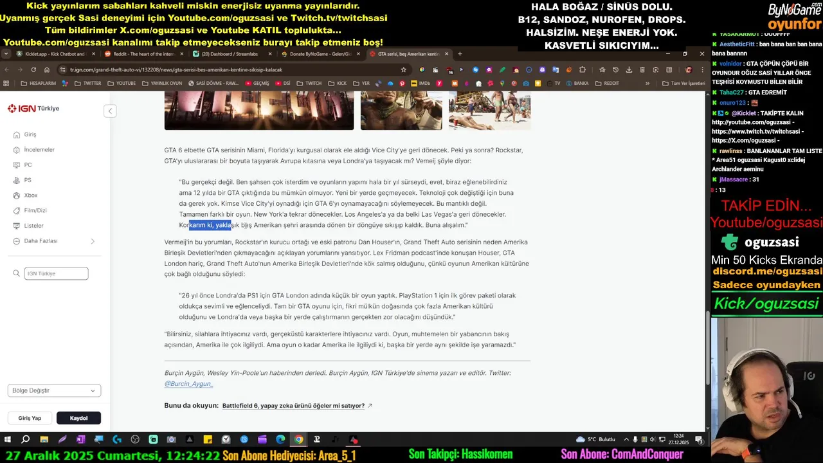823x463 pixels.
Task: Open the Windows taskbar search icon
Action: tap(25, 439)
